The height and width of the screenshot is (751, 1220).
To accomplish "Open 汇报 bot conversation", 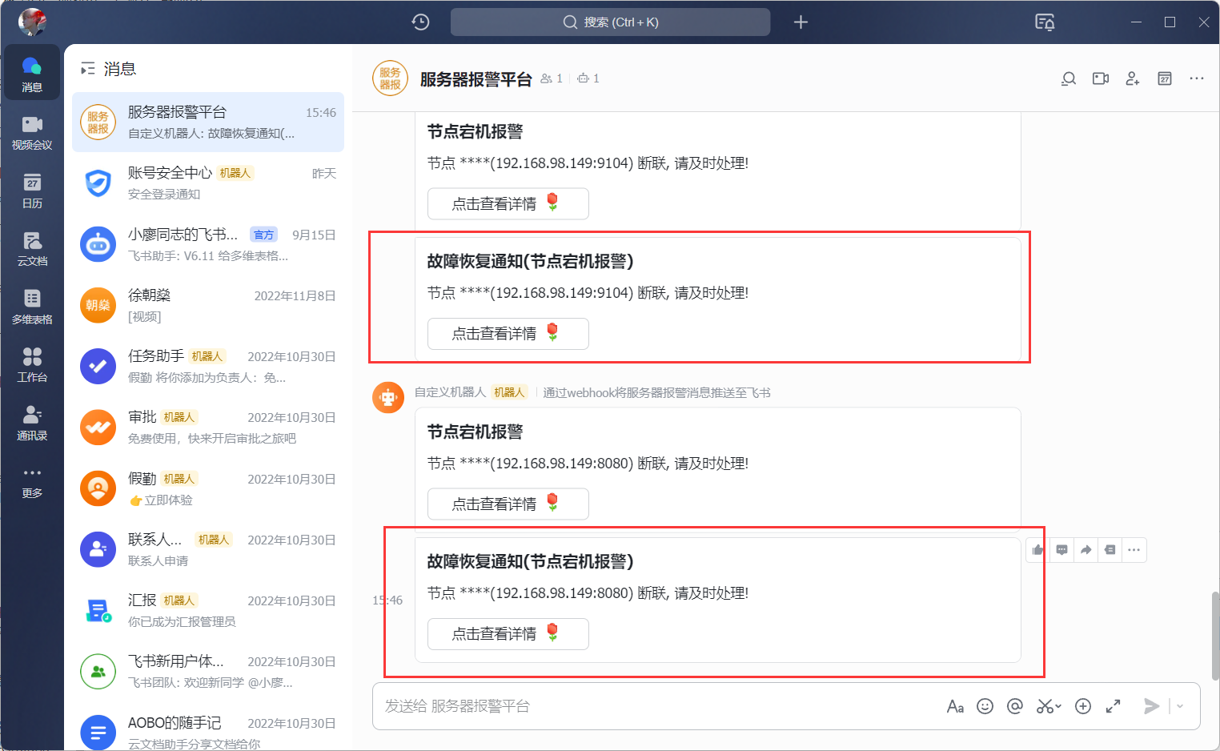I will pos(208,610).
